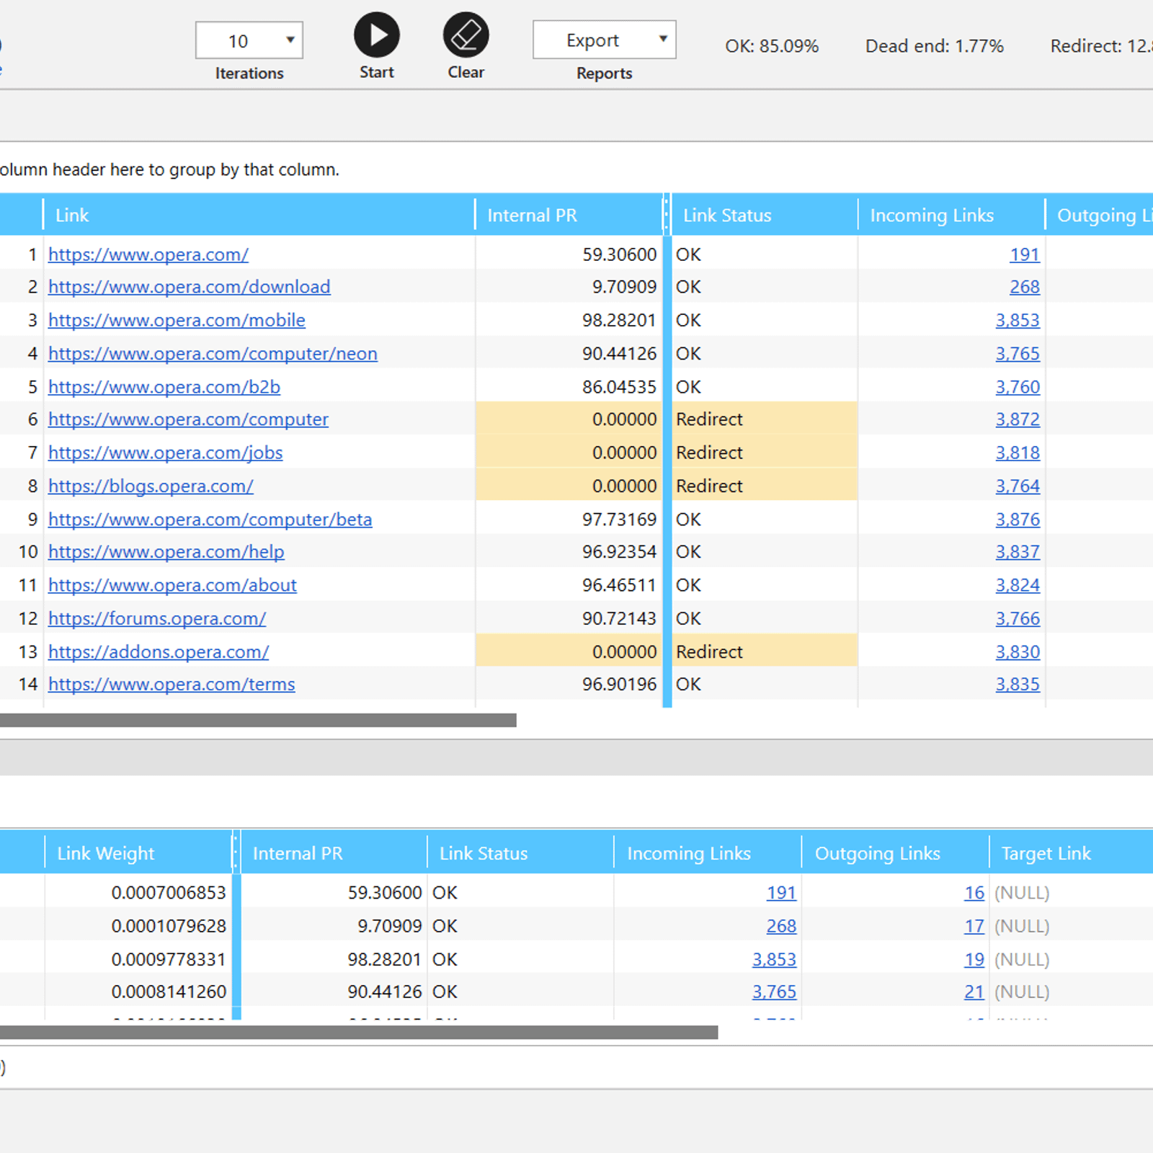The image size is (1153, 1153).
Task: Click the Clear eraser icon
Action: click(x=466, y=35)
